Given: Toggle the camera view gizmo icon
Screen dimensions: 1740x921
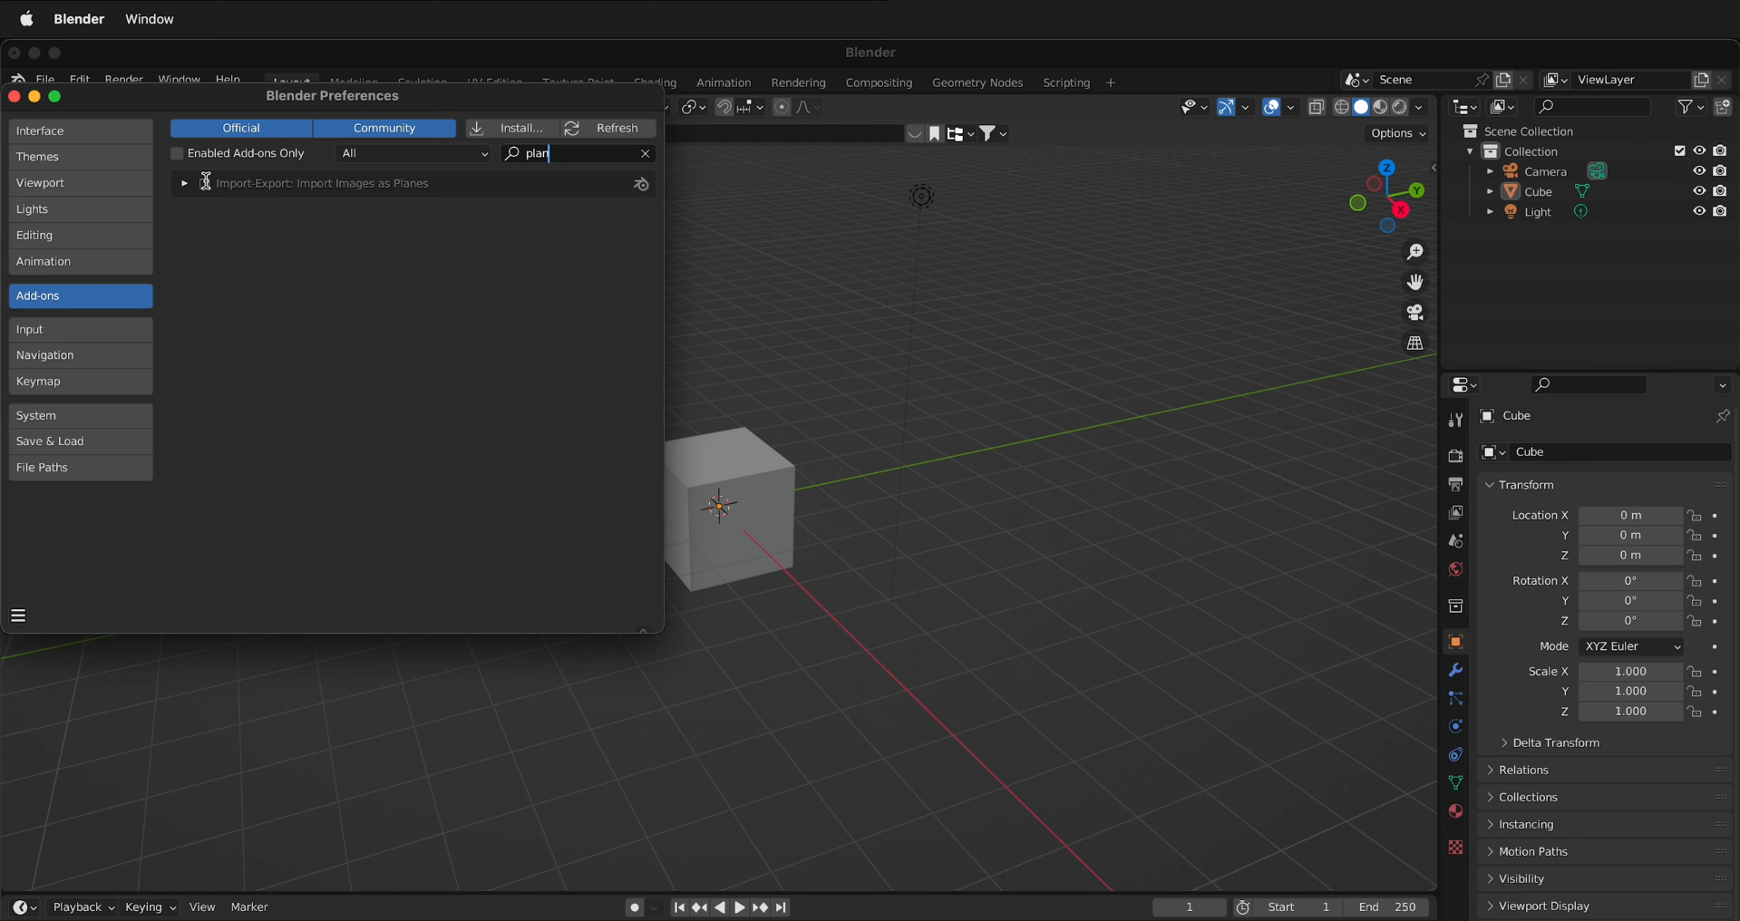Looking at the screenshot, I should [x=1414, y=313].
